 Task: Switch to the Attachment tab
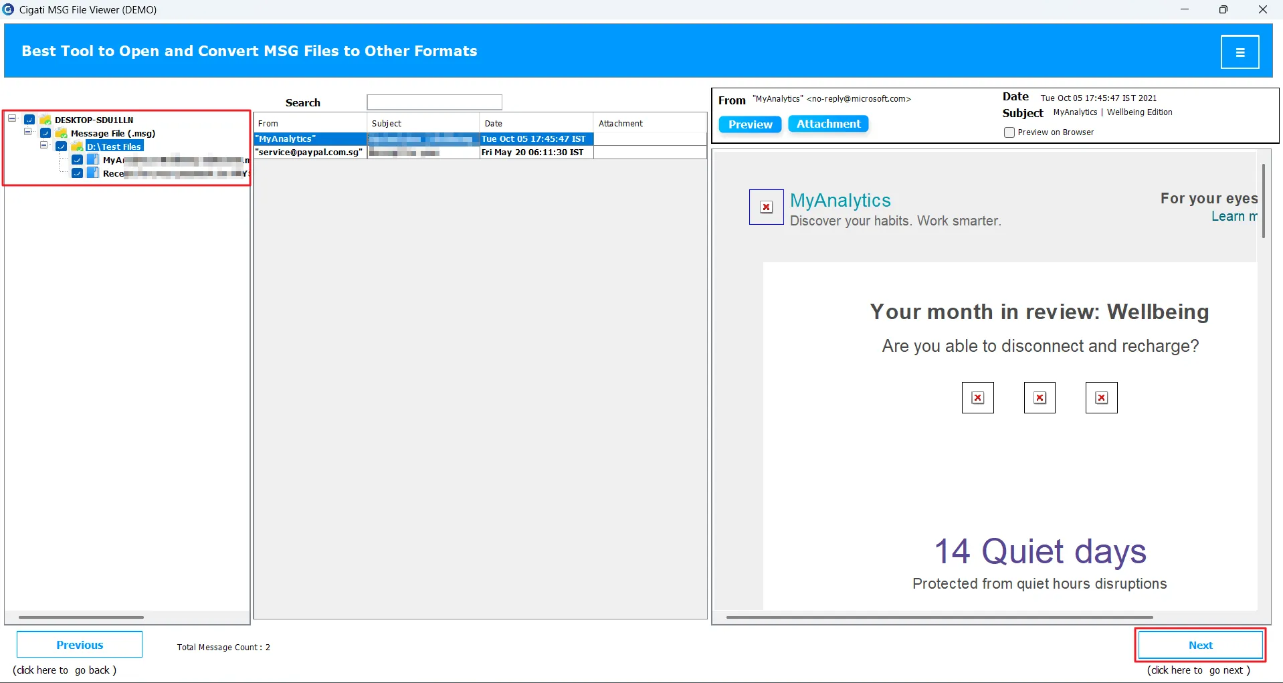pos(828,124)
